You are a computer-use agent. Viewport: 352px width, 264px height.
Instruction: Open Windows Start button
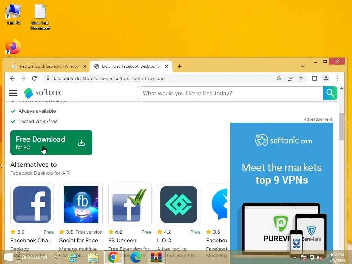[x=8, y=257]
